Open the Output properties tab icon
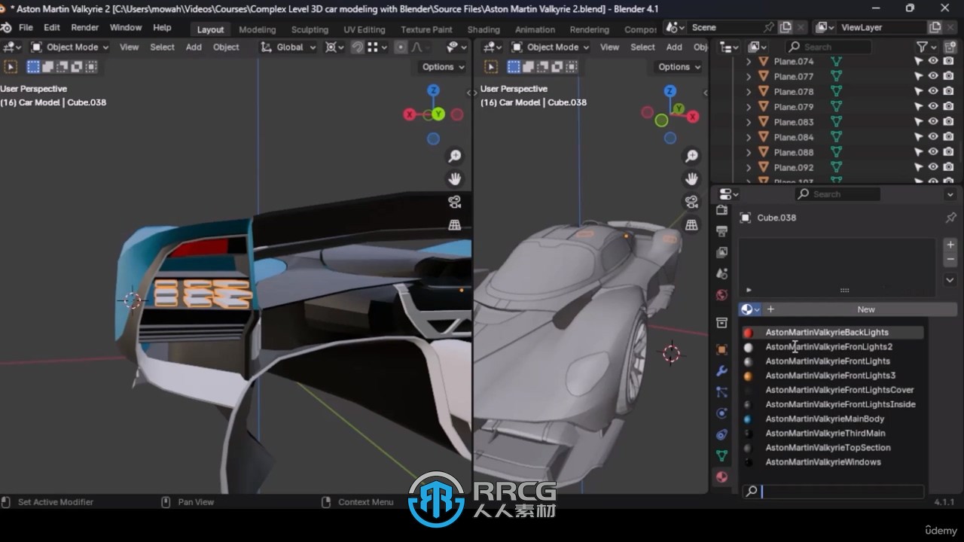 click(722, 231)
